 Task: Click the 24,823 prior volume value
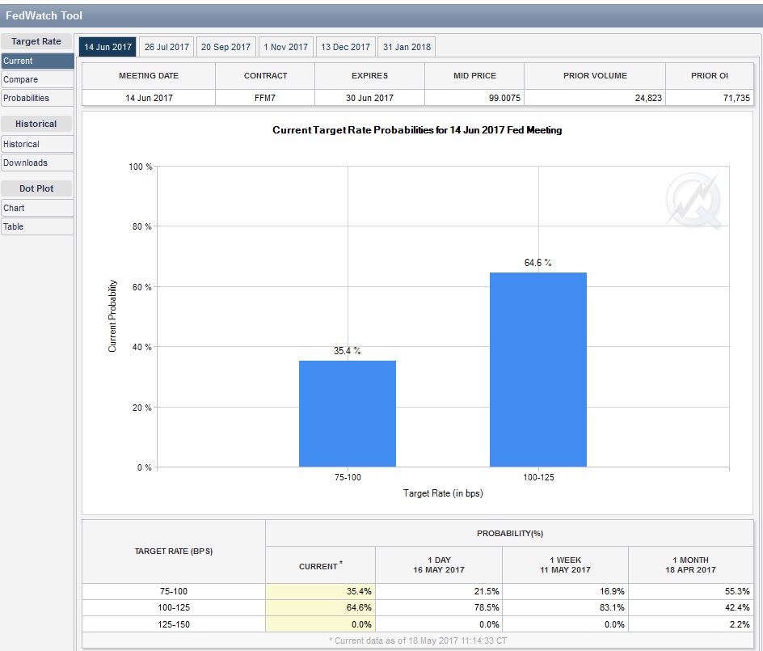coord(648,98)
